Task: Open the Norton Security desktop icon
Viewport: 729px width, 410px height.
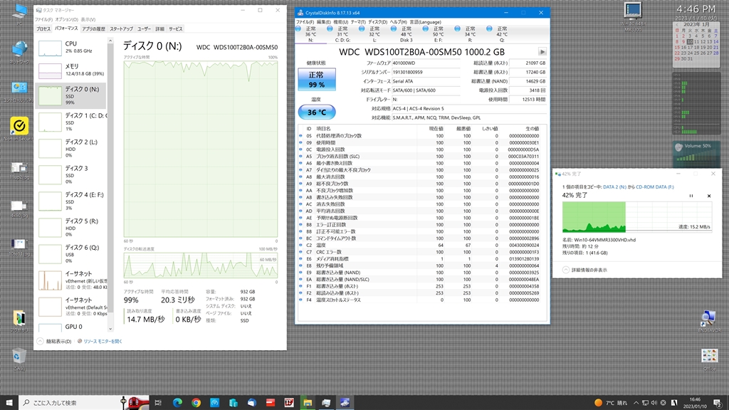Action: tap(19, 129)
